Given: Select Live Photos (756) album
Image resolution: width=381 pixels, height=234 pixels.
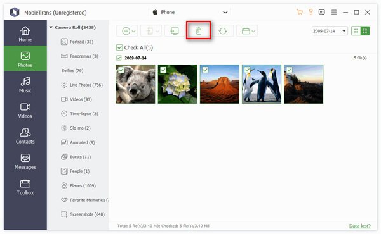Looking at the screenshot, I should pos(82,85).
